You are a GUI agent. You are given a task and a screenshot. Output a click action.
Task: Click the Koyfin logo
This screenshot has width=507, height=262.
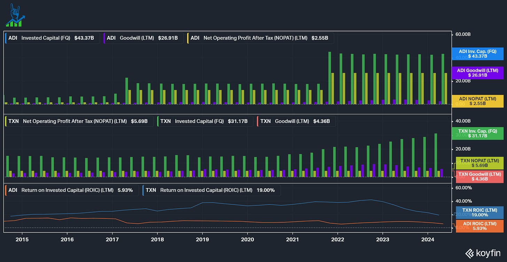[483, 253]
